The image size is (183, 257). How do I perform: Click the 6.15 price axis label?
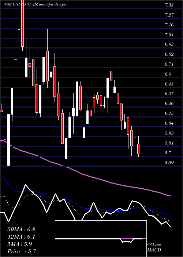click(x=169, y=113)
